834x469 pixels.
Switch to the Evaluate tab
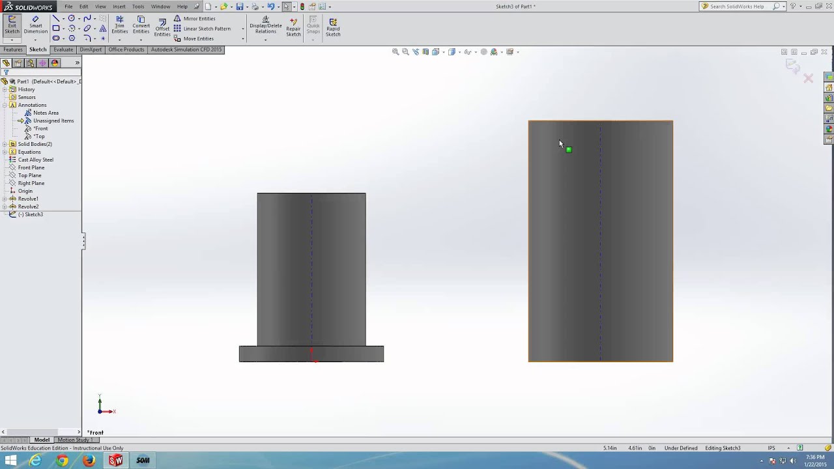point(63,50)
